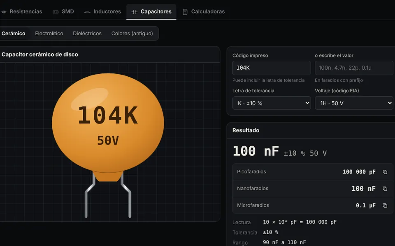Open the Dieléctricos sub-tab
The image size is (395, 246).
tap(87, 33)
